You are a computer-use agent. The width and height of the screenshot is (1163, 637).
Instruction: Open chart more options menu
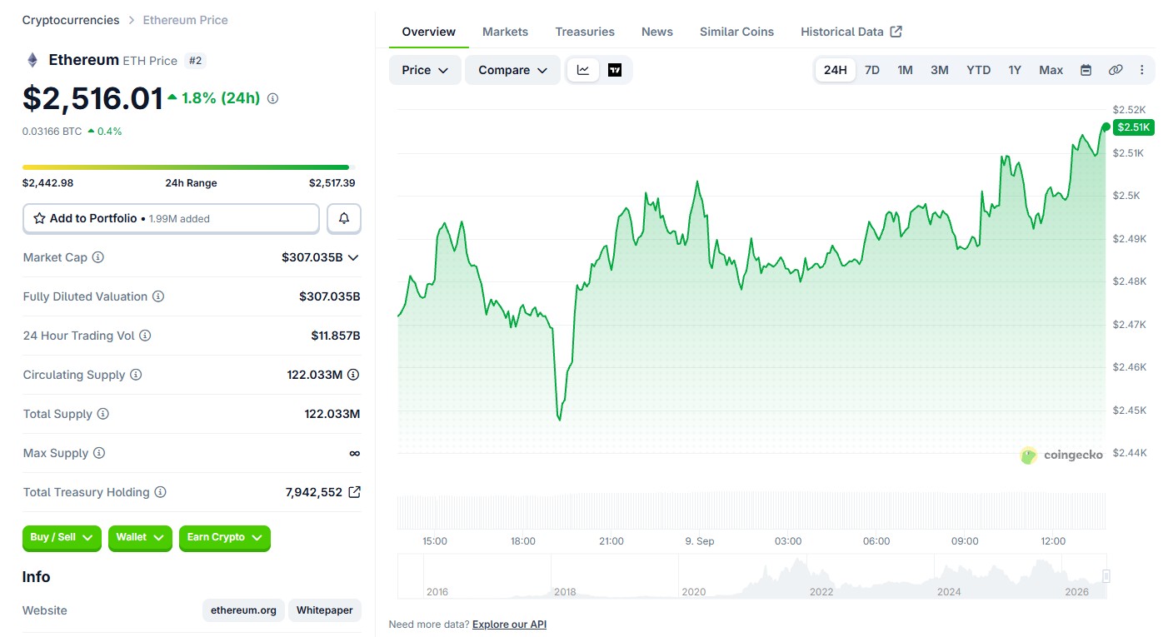pos(1142,70)
